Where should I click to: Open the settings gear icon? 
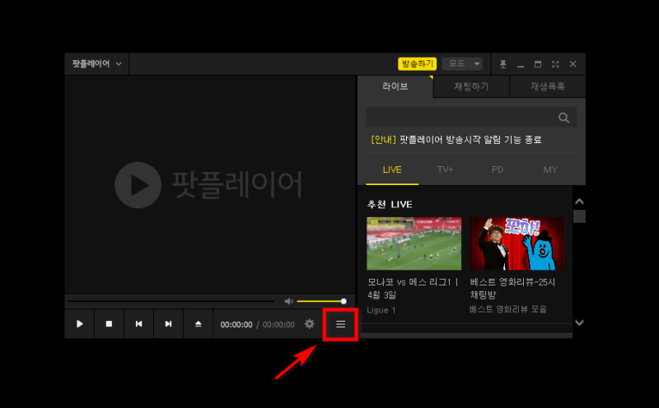(310, 324)
